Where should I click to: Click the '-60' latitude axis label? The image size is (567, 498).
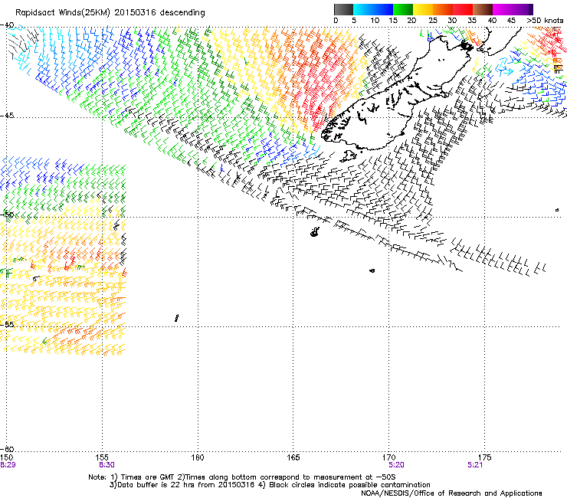[7, 449]
